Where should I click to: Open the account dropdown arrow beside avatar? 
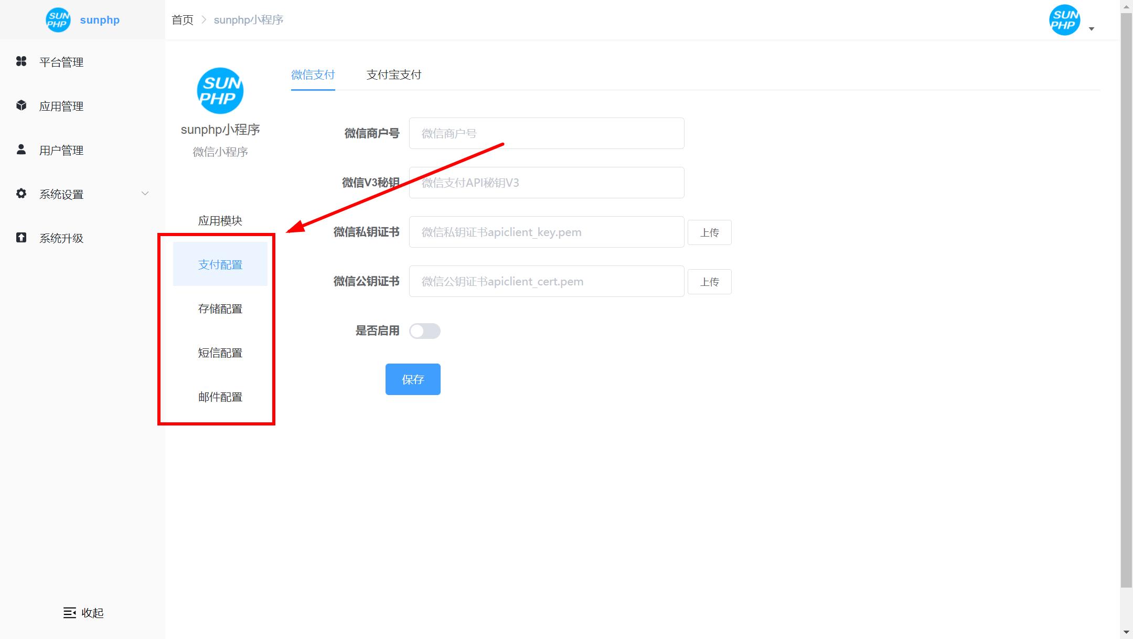pos(1092,29)
